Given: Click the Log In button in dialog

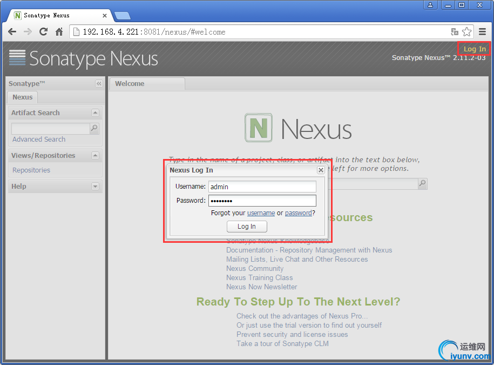Looking at the screenshot, I should [247, 227].
